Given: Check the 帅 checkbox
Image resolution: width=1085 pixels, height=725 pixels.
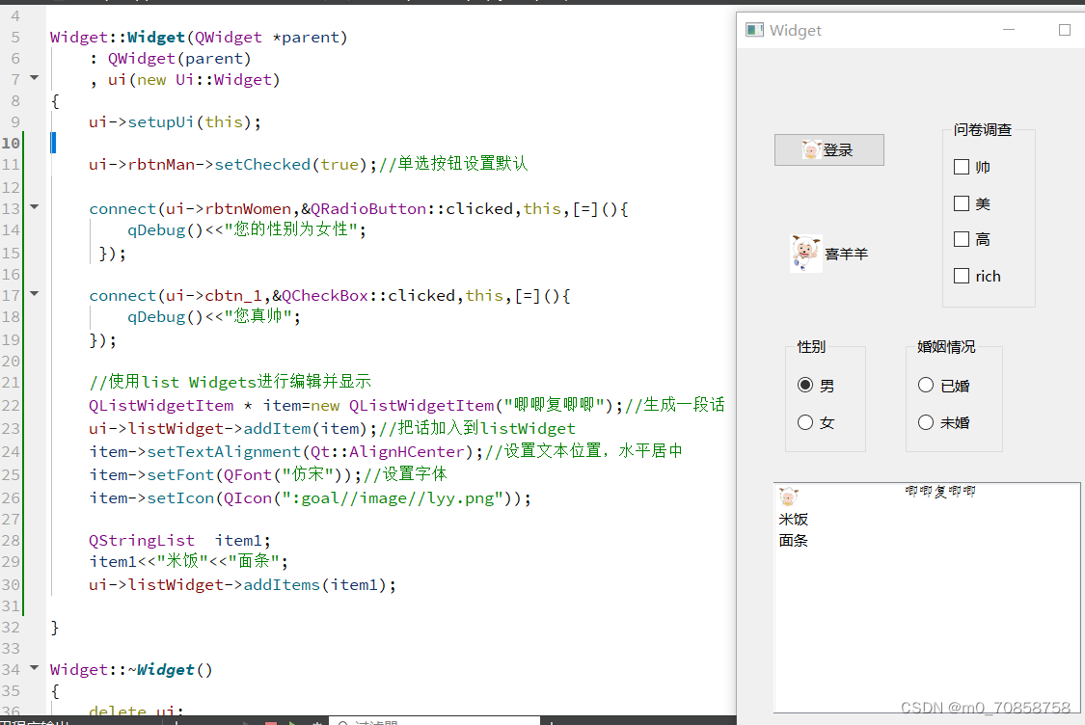Looking at the screenshot, I should click(x=961, y=166).
